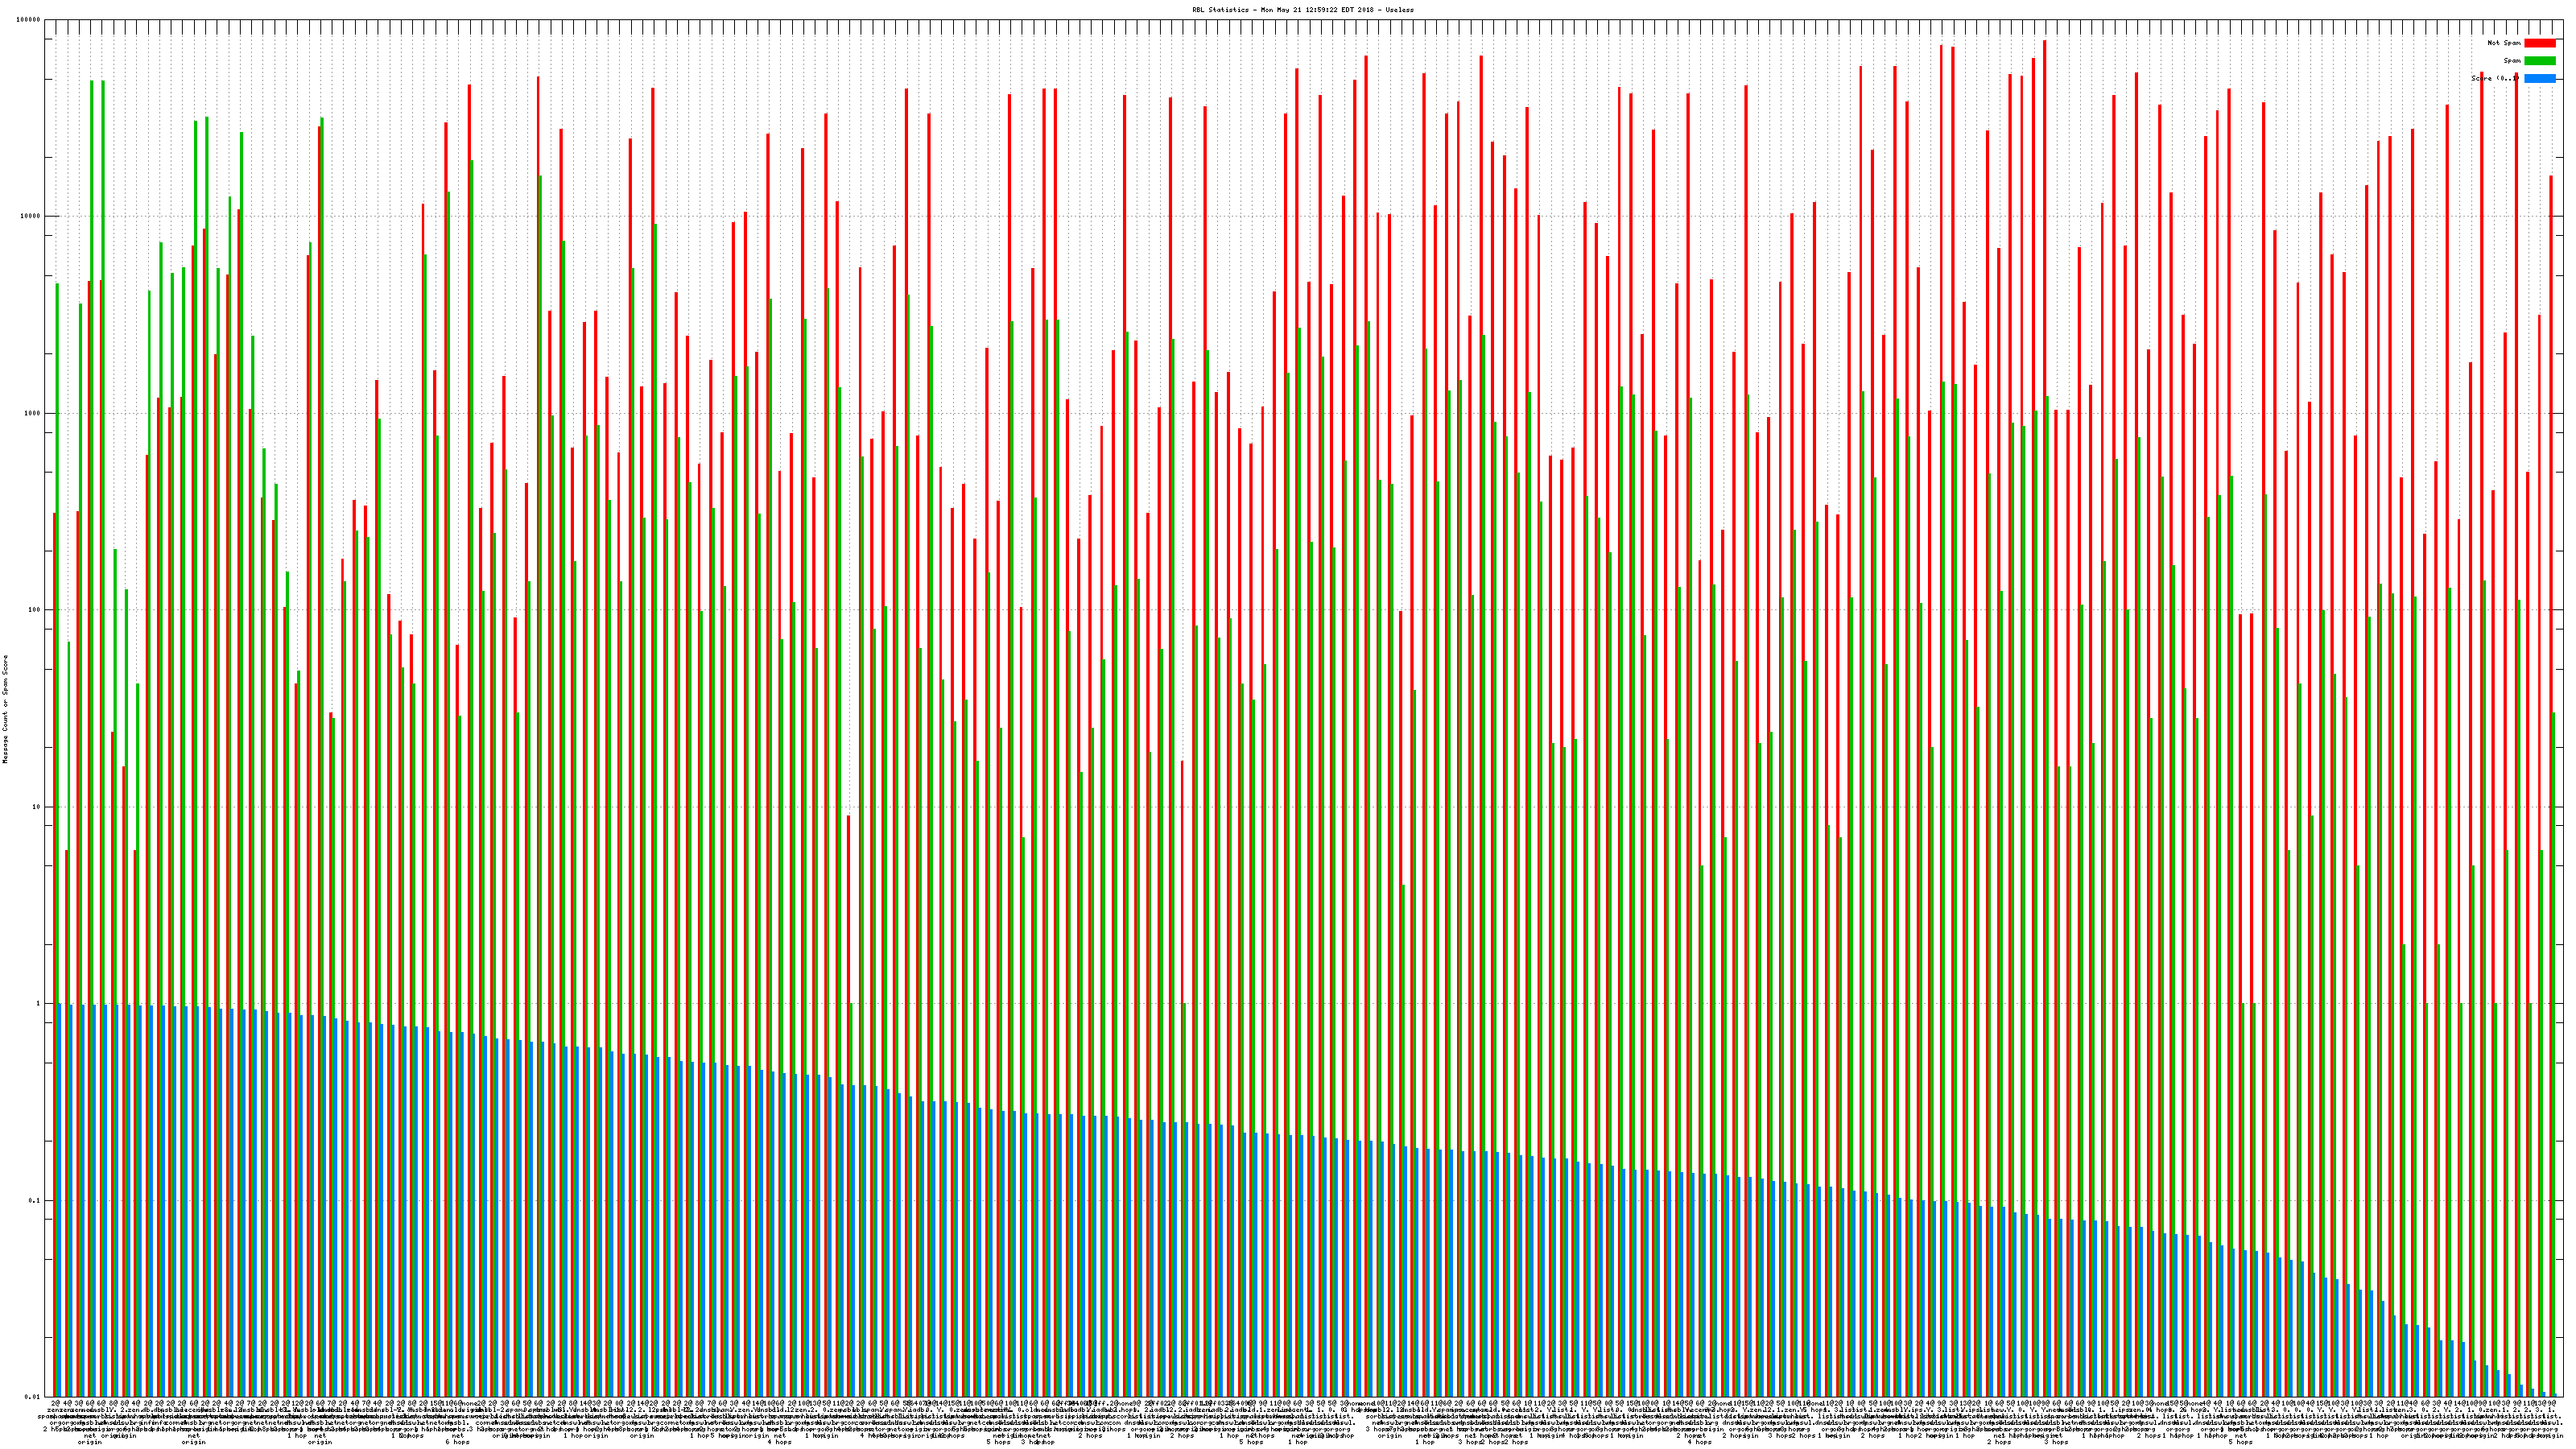
Task: Click the 10000 y-axis tick label
Action: coord(31,217)
